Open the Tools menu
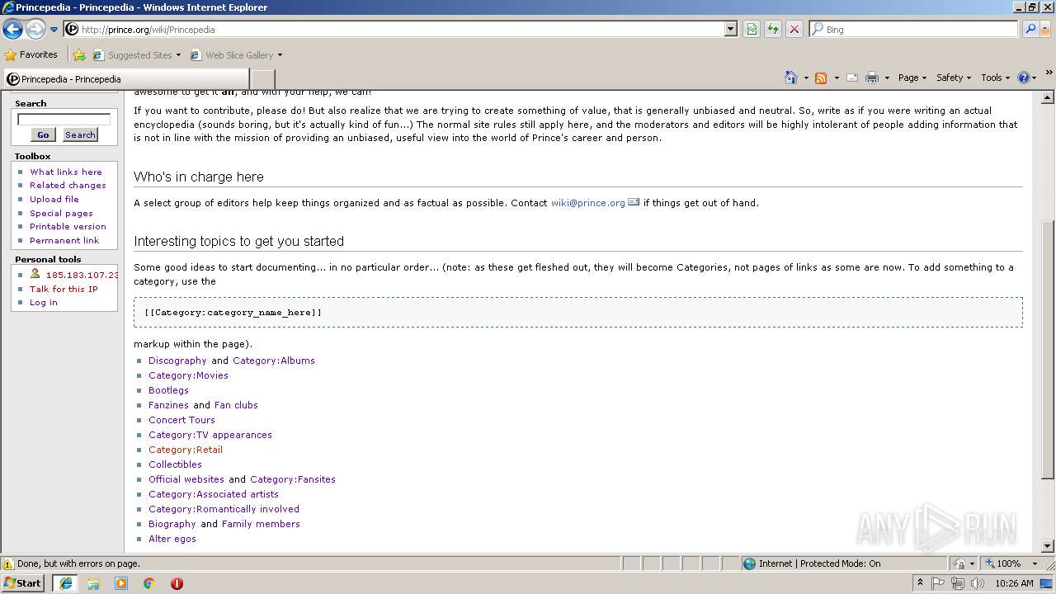The image size is (1056, 594). (995, 78)
